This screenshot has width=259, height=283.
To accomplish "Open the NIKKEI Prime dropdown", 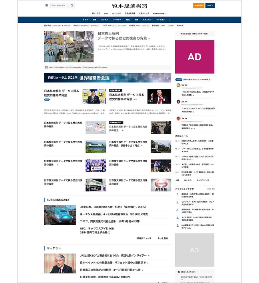I will coord(159,14).
